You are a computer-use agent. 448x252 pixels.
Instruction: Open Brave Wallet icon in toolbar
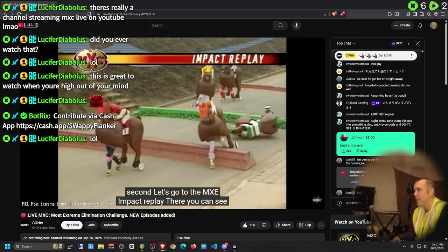tap(422, 14)
